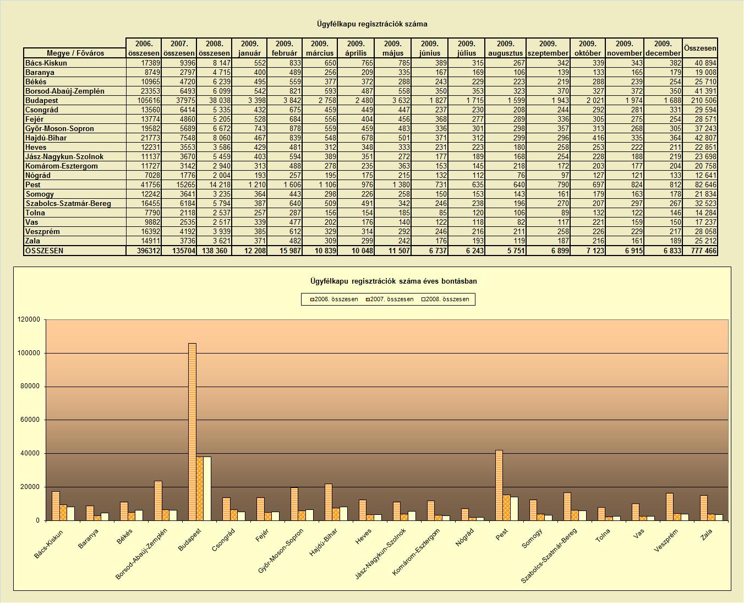Click the tall Budapest 2006 bar in chart
Viewport: 744px width, 603px height.
tap(192, 432)
